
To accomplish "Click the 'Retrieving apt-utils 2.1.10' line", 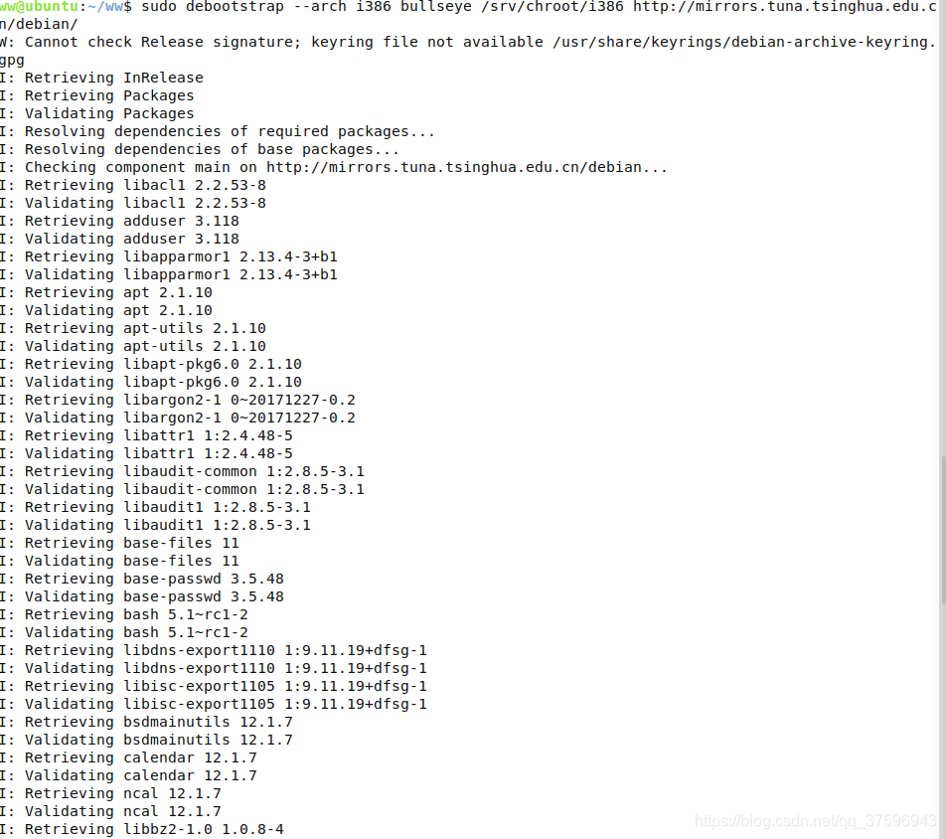I will pyautogui.click(x=133, y=328).
